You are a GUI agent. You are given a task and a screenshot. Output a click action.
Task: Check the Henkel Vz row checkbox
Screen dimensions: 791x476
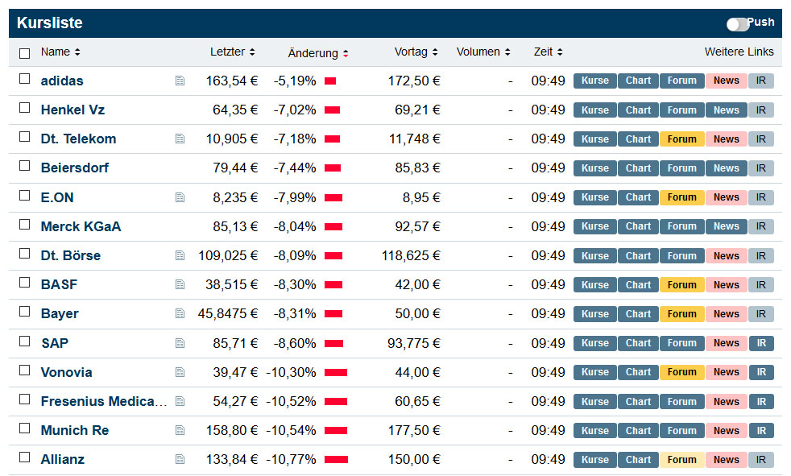[x=24, y=108]
